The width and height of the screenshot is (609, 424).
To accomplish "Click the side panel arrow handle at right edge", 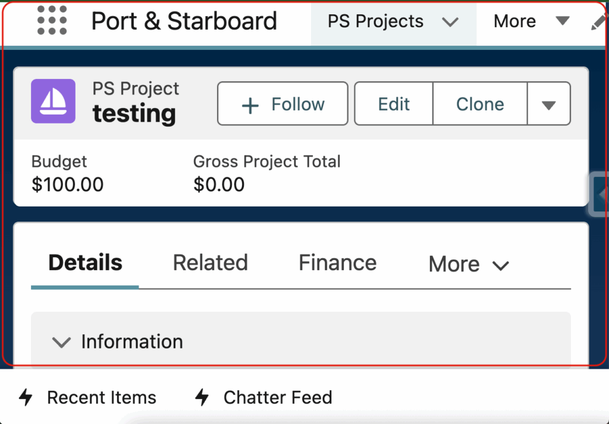I will pyautogui.click(x=601, y=194).
